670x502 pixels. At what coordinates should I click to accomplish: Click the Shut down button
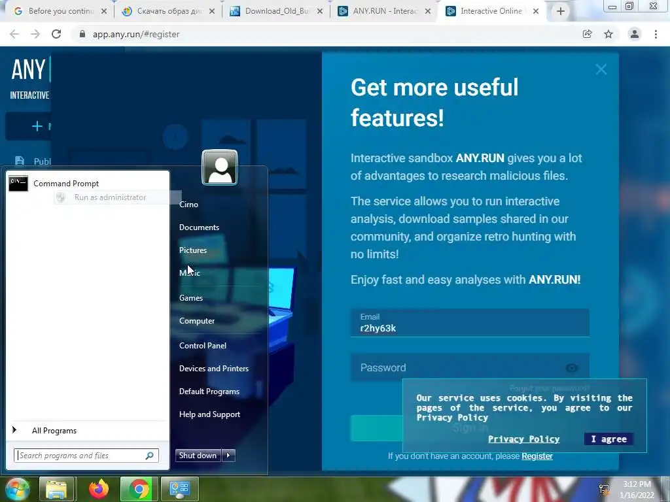point(198,456)
